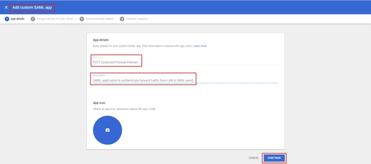Click the 'Enter details for your custom SAML app' text
This screenshot has height=164, width=371.
117,46
